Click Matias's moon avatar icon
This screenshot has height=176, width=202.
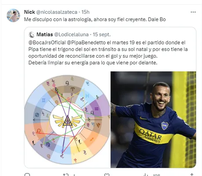coord(32,35)
